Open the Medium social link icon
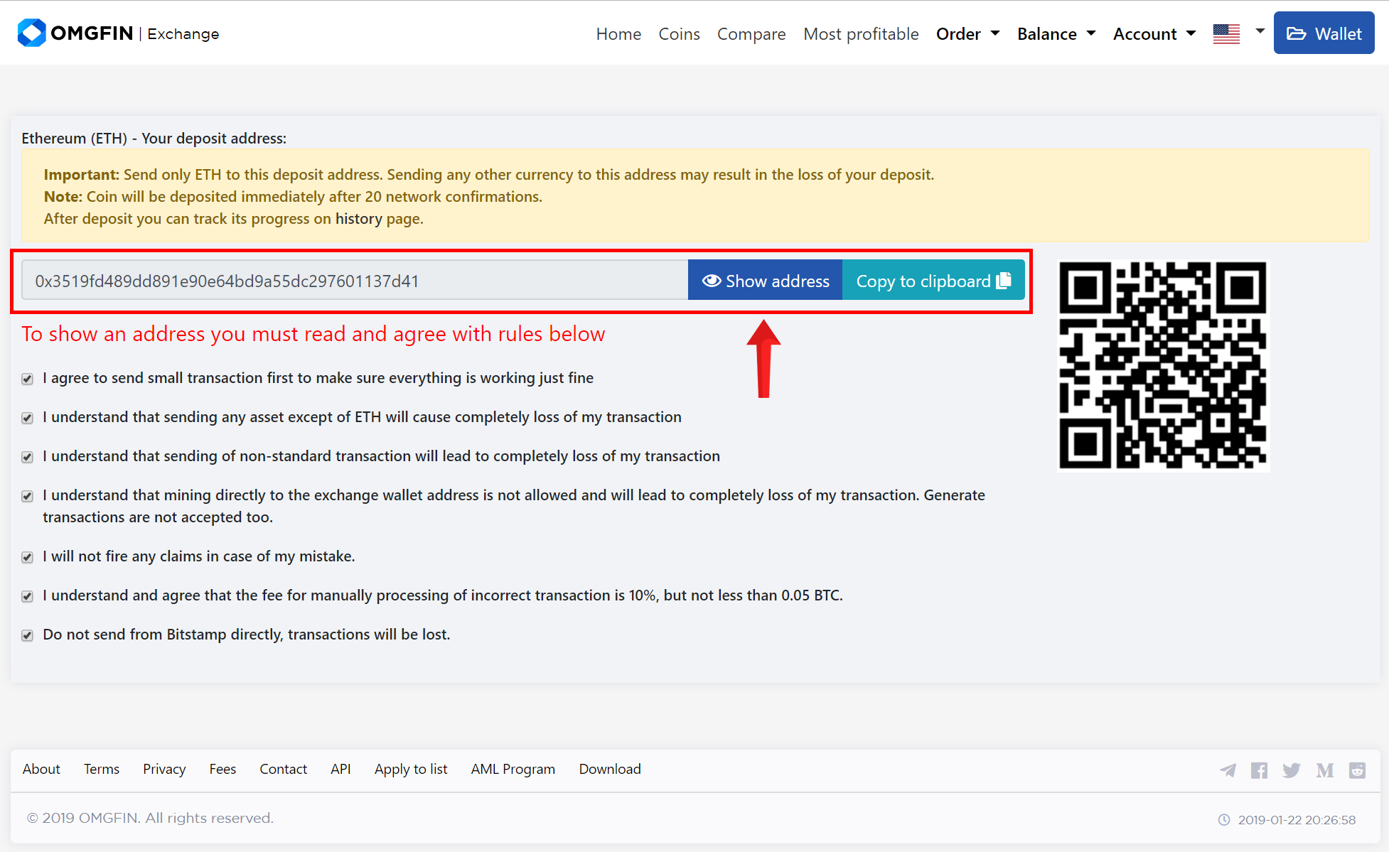 (x=1324, y=770)
